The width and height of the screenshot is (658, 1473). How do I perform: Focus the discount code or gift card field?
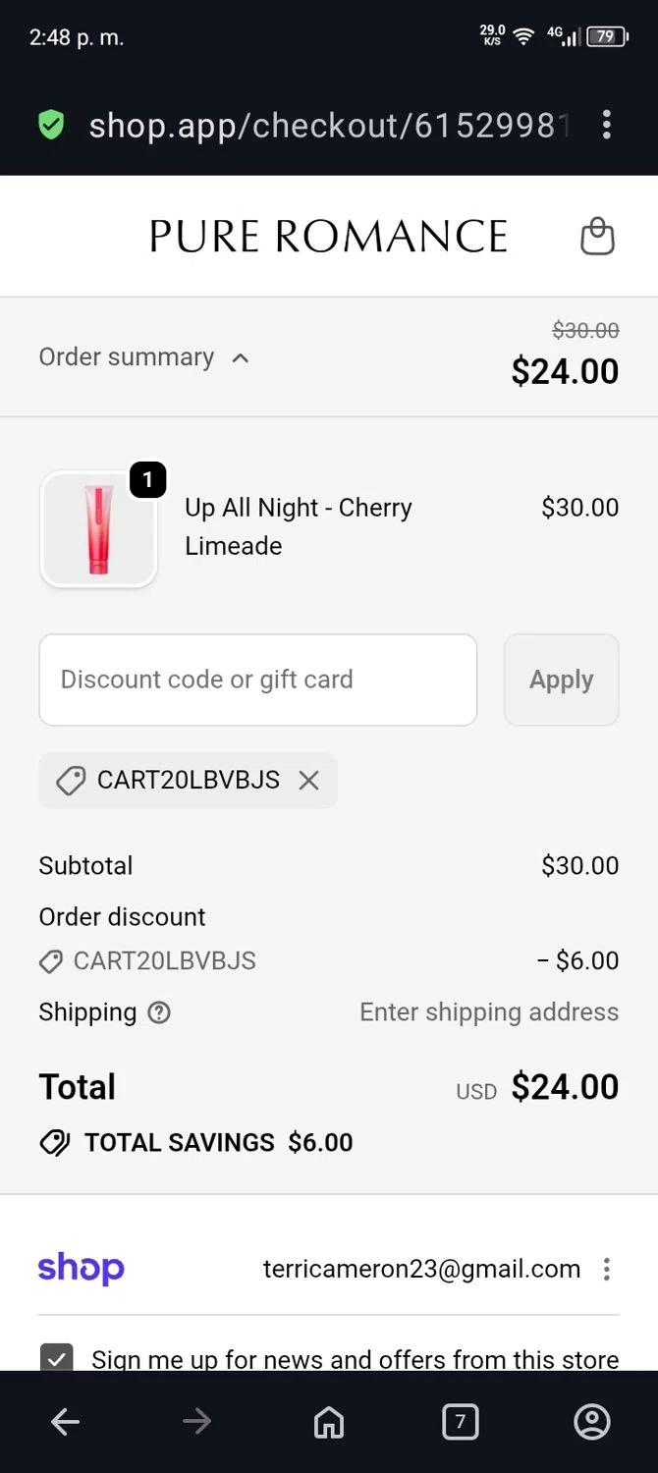[x=257, y=680]
